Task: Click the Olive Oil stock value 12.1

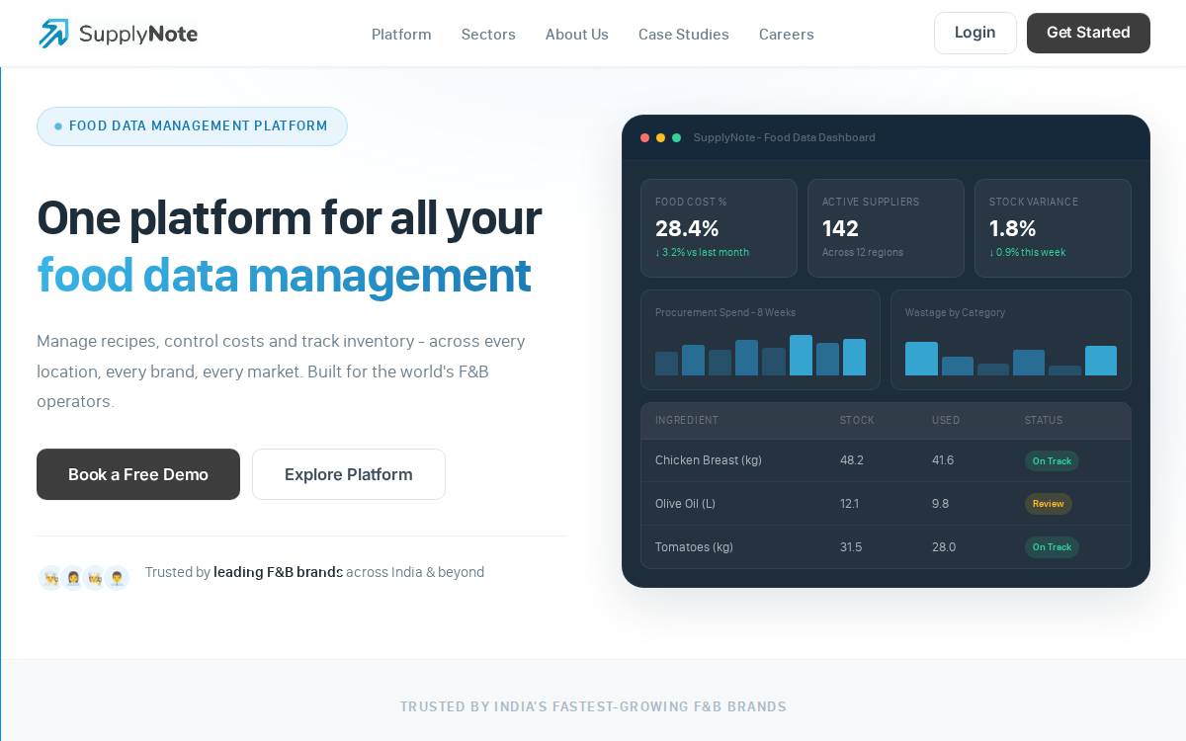Action: pyautogui.click(x=849, y=504)
